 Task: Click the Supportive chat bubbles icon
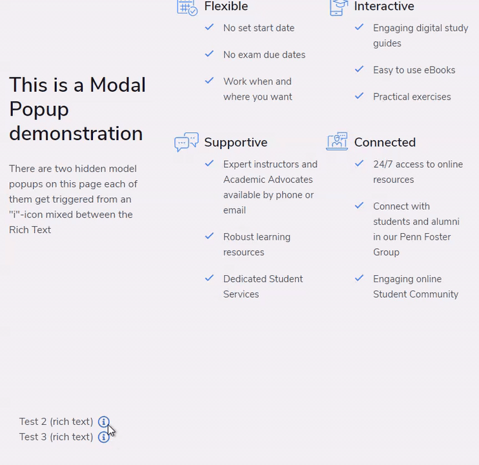(187, 142)
